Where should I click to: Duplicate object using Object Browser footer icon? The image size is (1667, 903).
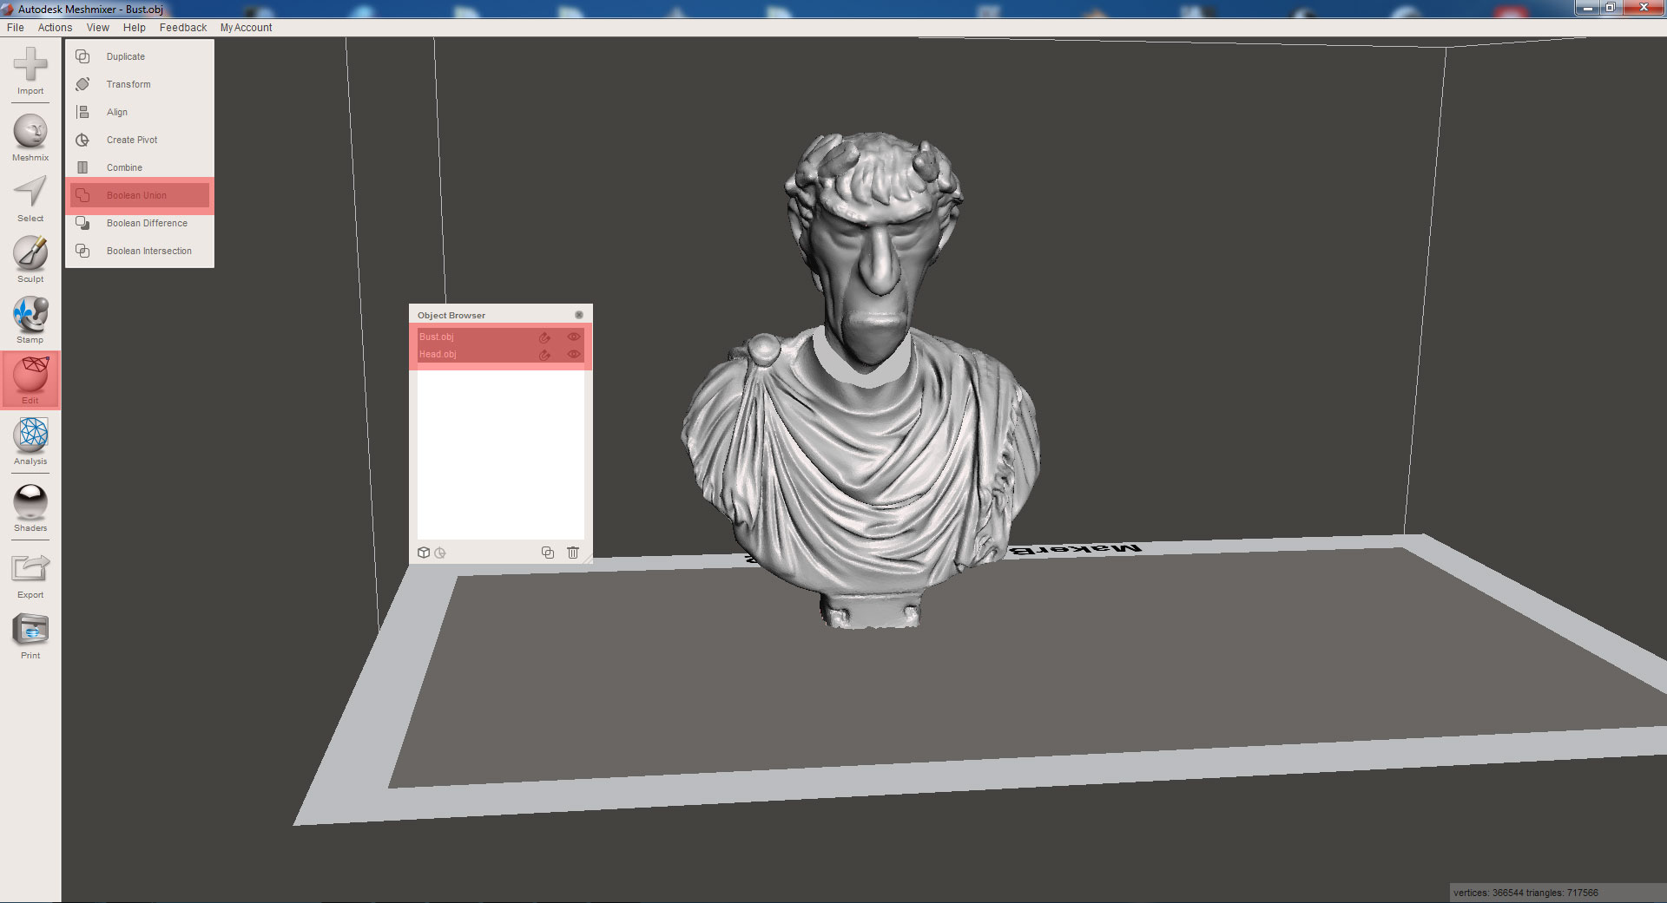548,553
